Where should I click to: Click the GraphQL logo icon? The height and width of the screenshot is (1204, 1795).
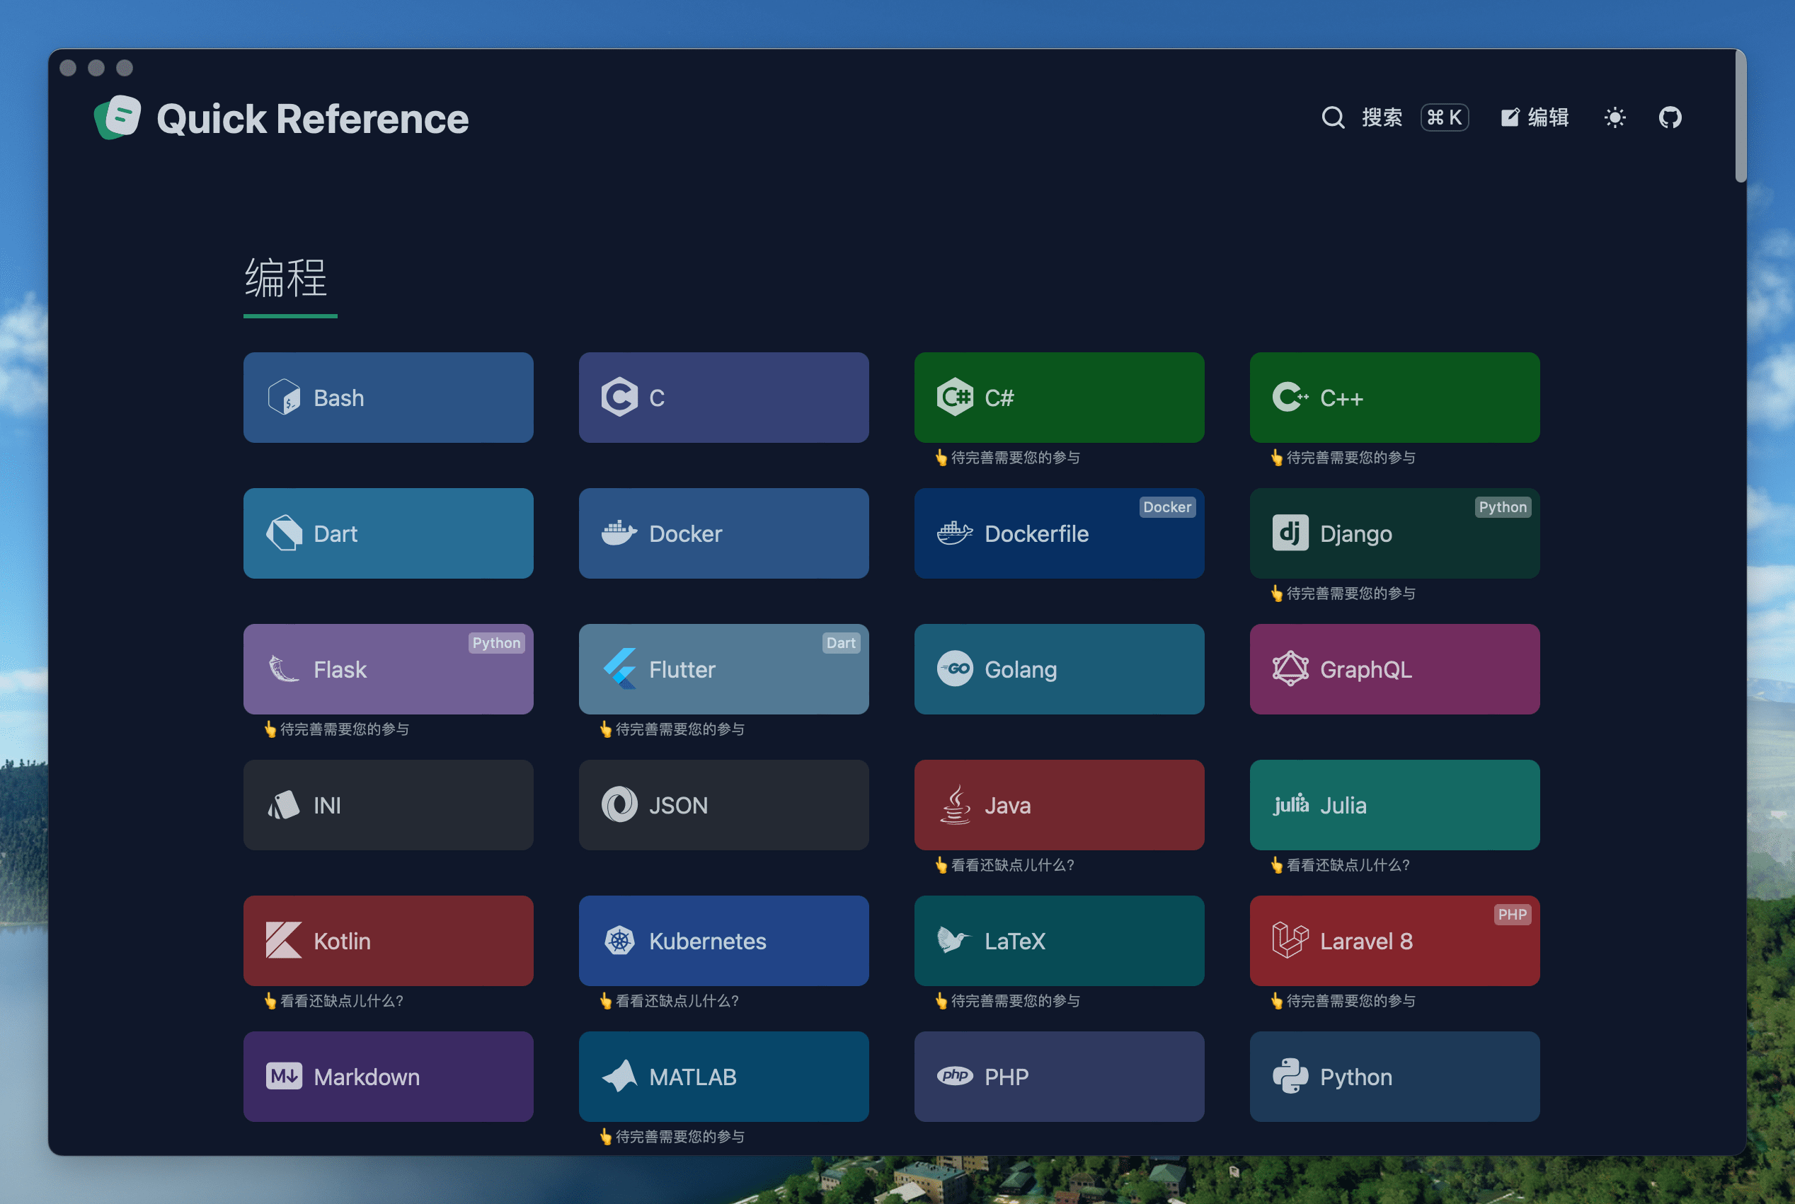click(x=1290, y=668)
